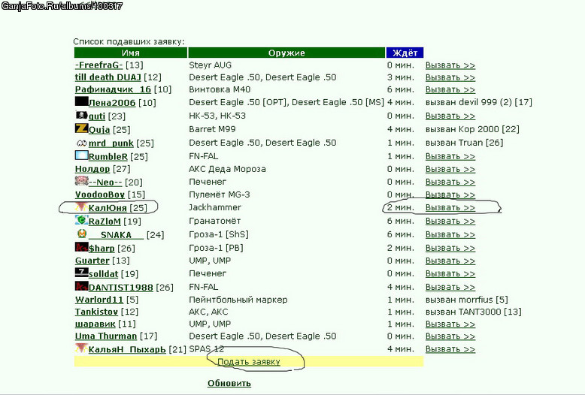Click Вызвать in the DANTIST1988 row
585x395 pixels.
450,288
